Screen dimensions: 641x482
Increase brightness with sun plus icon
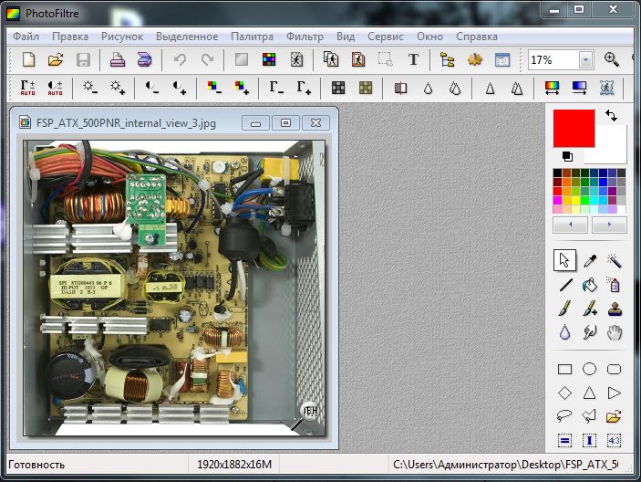[118, 88]
